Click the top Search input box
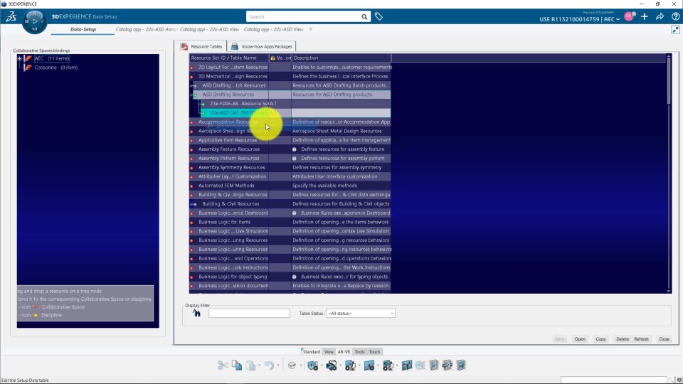683x384 pixels. [303, 16]
